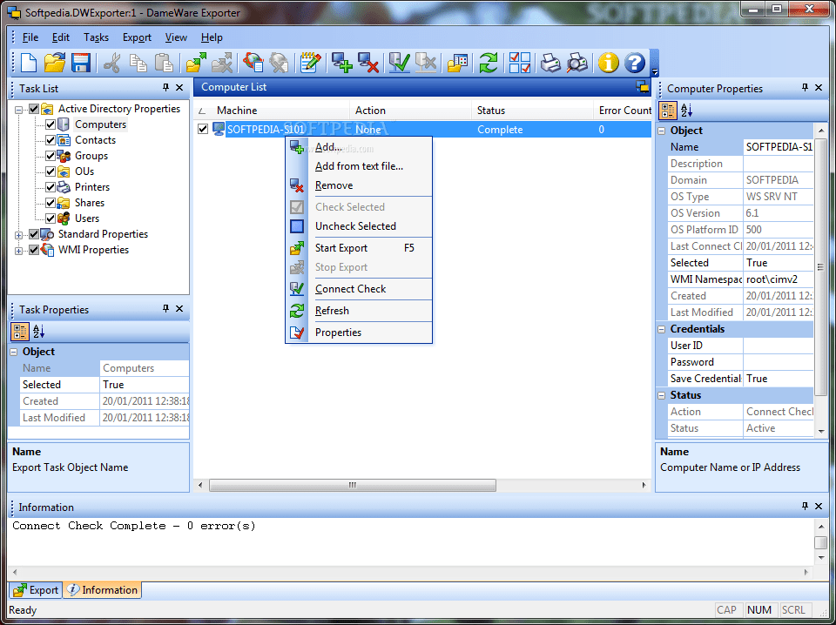
Task: Open the Export menu
Action: (137, 37)
